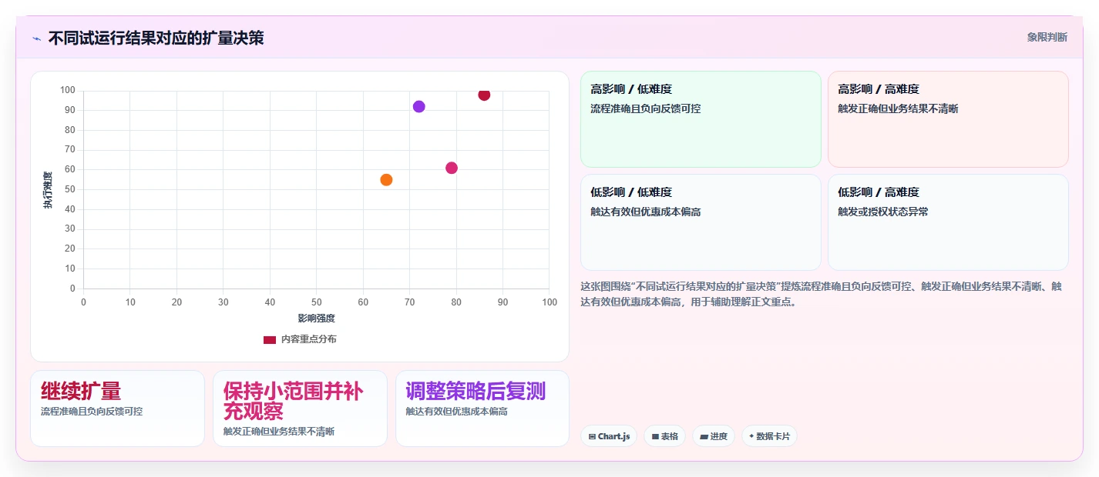The width and height of the screenshot is (1099, 477).
Task: Click the 进度 chip icon
Action: [x=704, y=436]
